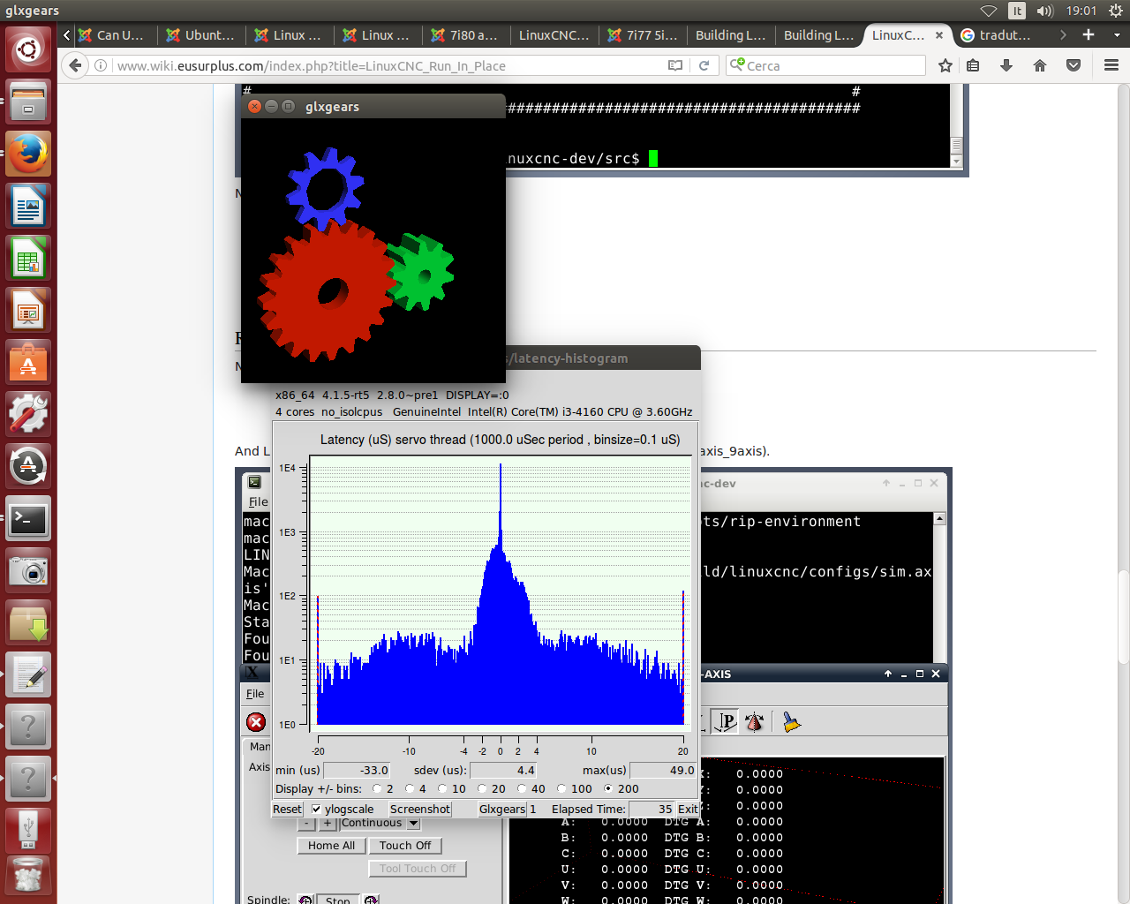Reload the current wiki page
1130x904 pixels.
704,65
